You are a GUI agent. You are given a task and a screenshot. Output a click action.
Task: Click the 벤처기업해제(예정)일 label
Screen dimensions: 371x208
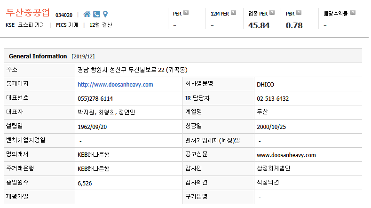[x=213, y=141]
